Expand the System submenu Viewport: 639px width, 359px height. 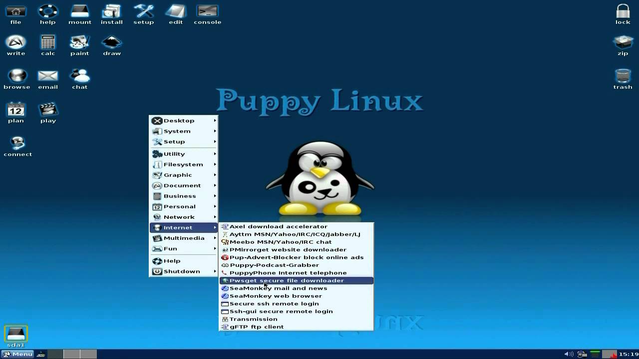184,131
